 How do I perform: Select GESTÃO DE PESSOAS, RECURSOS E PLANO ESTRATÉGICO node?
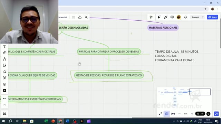109,75
